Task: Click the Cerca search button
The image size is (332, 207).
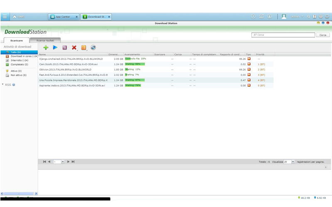Action: [323, 35]
